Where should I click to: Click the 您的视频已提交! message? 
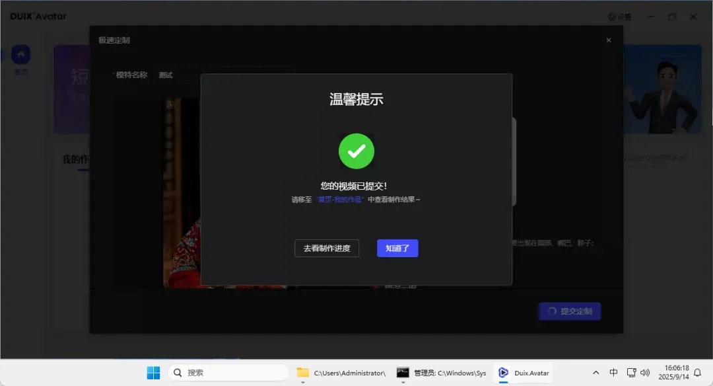click(354, 186)
